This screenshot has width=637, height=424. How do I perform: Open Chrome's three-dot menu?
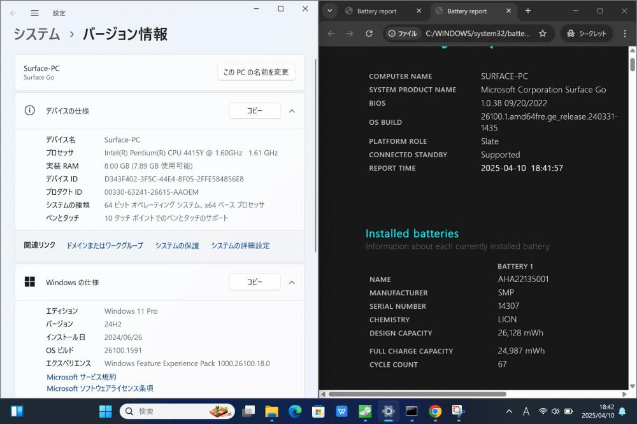coord(625,34)
